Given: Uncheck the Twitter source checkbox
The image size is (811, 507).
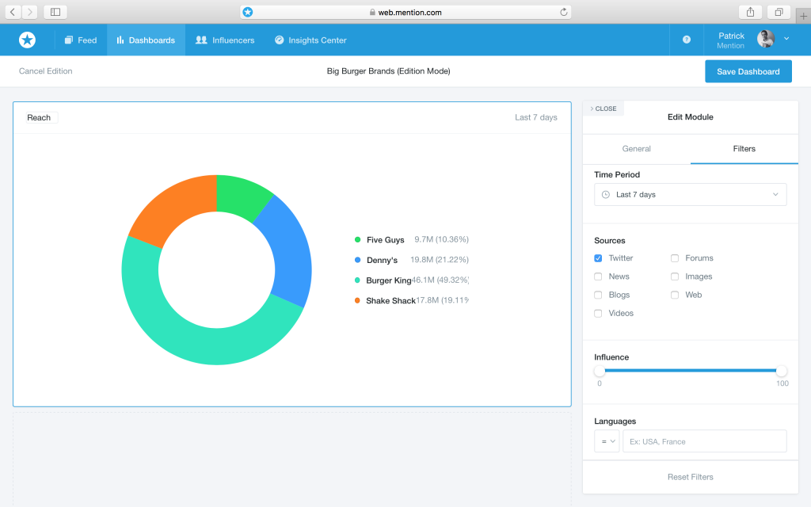Looking at the screenshot, I should point(598,258).
